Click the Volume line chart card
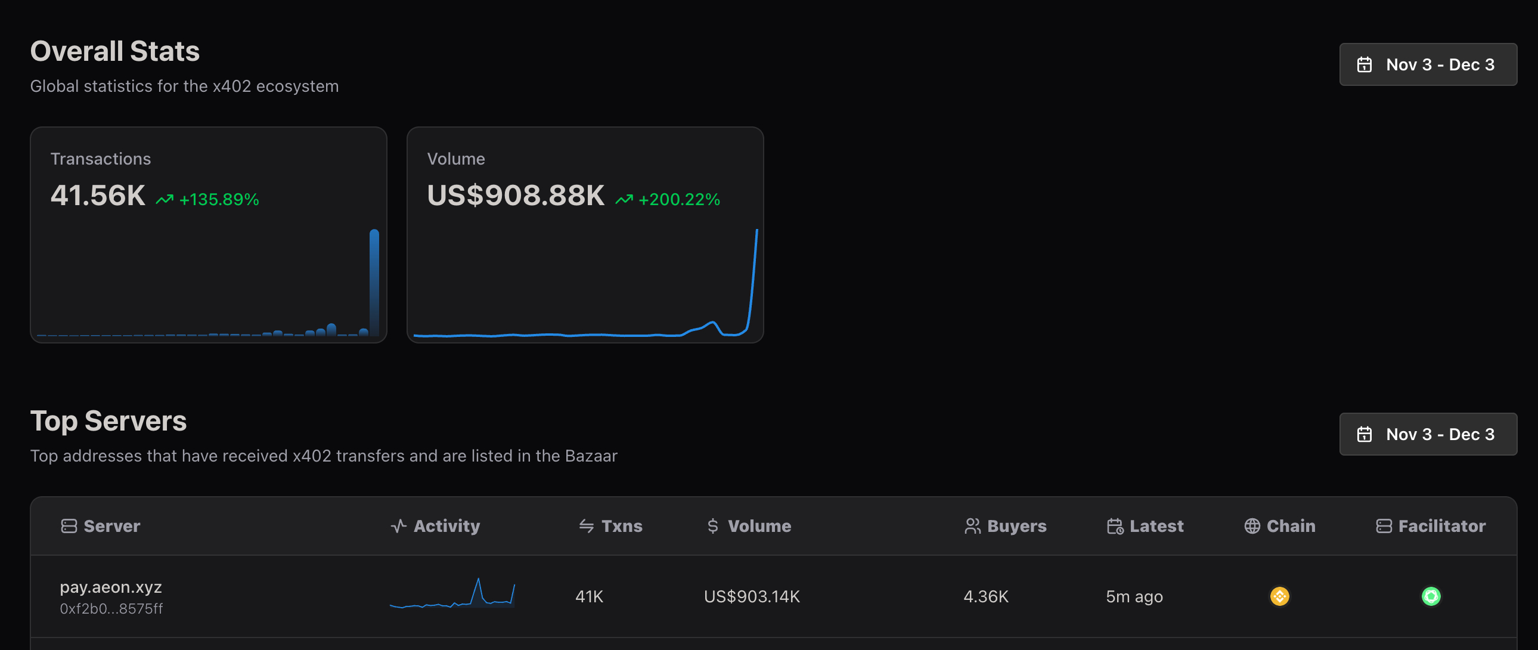This screenshot has height=650, width=1538. [585, 275]
